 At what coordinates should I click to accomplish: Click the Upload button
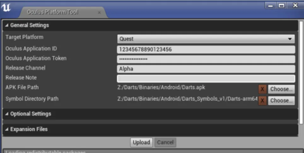point(141,142)
